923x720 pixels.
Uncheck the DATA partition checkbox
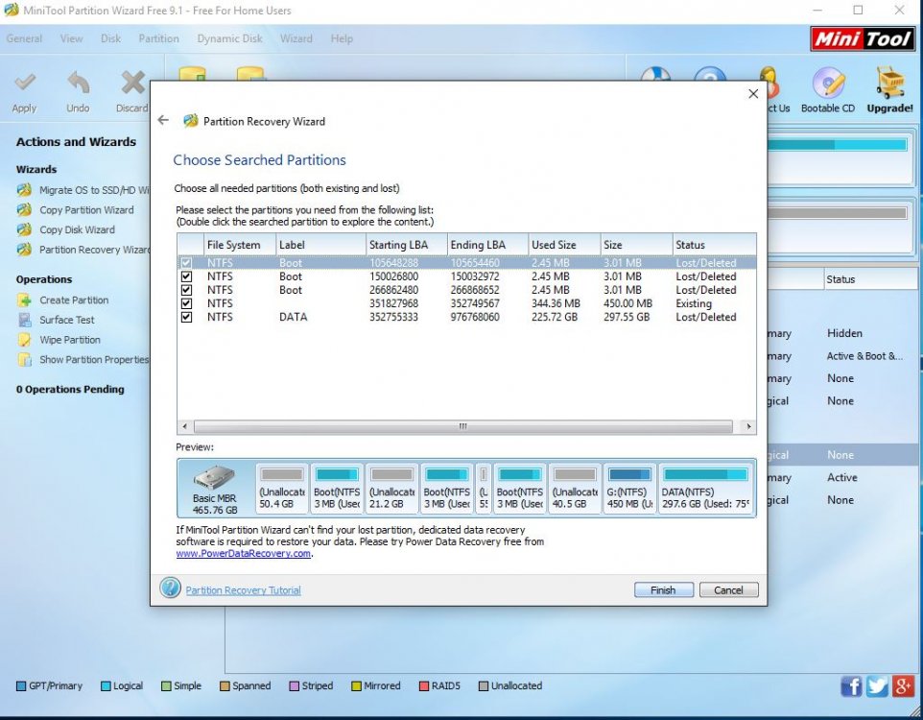(186, 317)
